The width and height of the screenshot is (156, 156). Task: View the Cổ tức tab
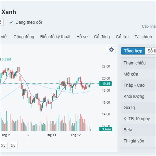pyautogui.click(x=122, y=37)
